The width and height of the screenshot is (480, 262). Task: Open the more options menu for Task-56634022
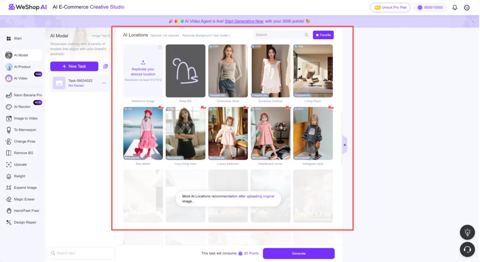point(104,83)
